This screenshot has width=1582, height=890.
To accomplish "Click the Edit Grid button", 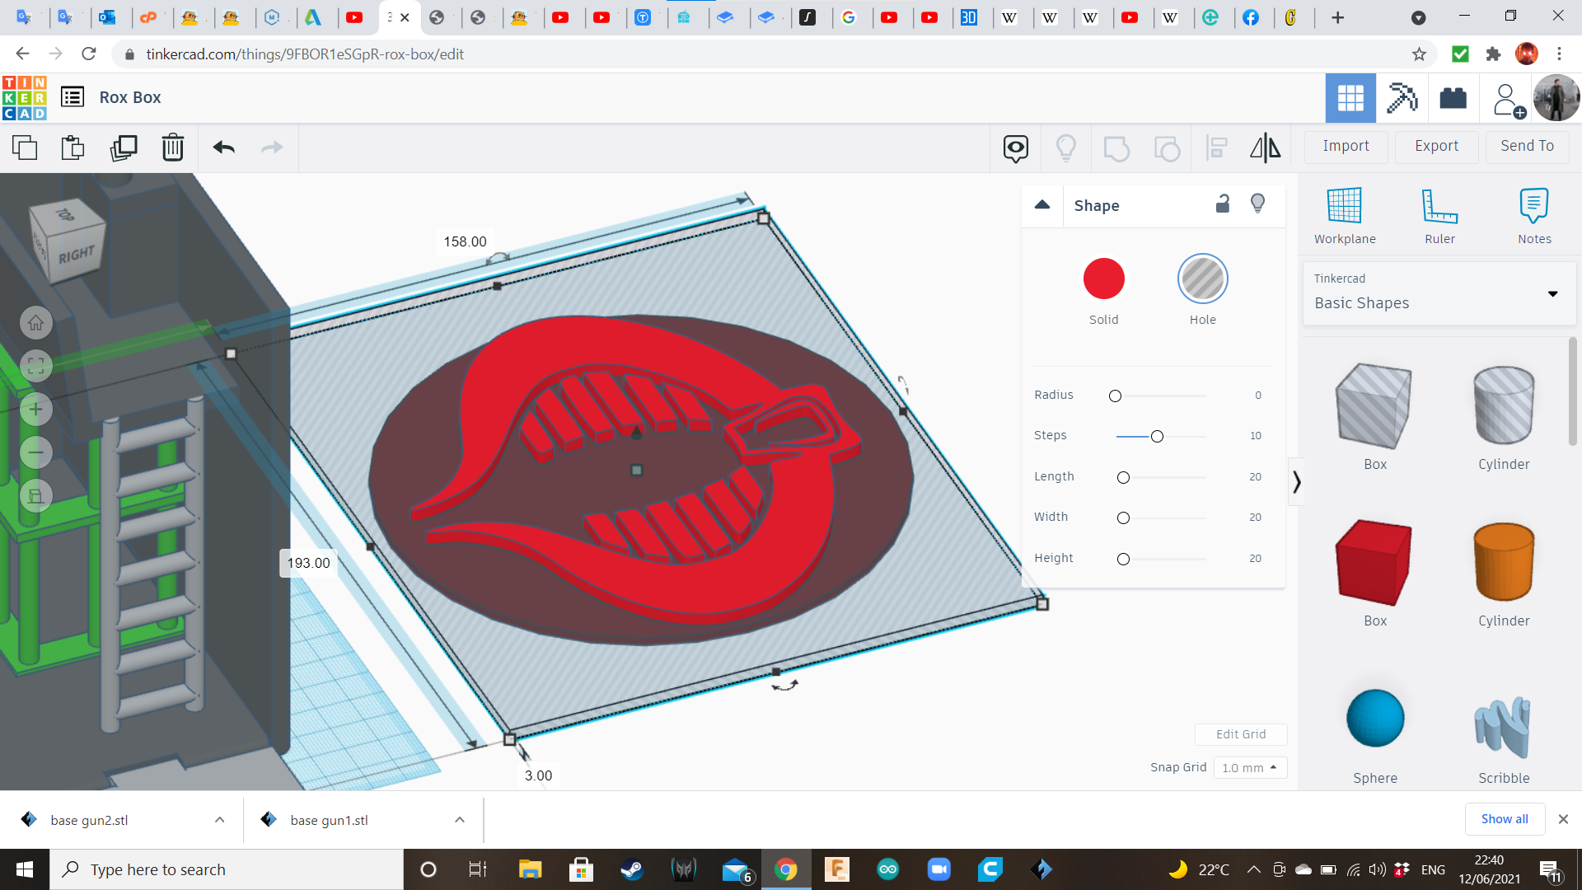I will [1241, 734].
